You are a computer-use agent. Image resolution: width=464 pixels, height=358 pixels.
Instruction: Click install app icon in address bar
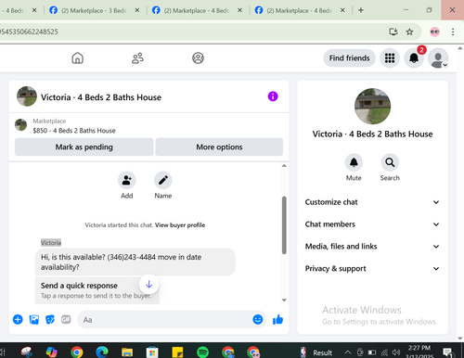point(393,32)
